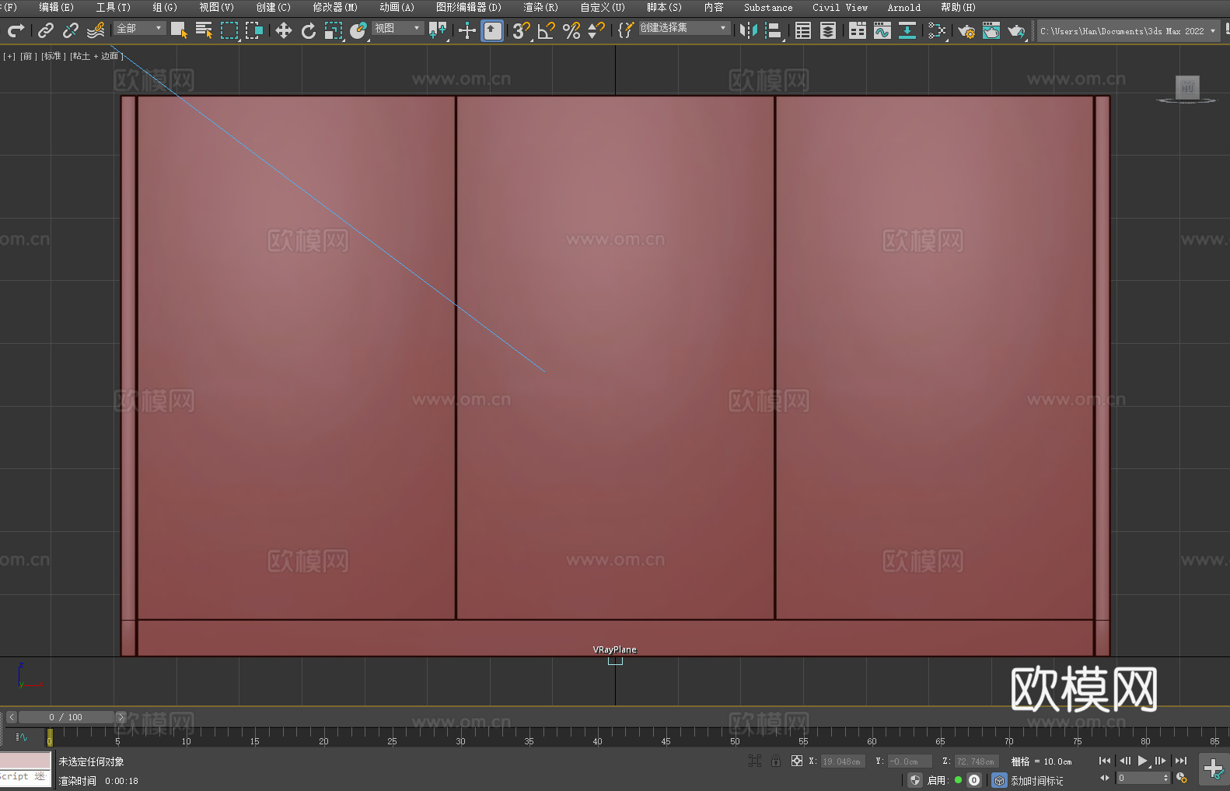Click the X coordinate field
The image size is (1230, 791).
[843, 761]
